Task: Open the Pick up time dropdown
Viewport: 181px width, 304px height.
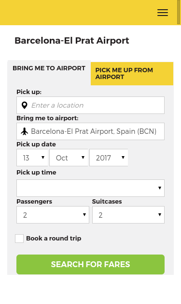Action: pos(91,188)
